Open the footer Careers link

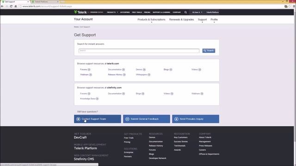[x=202, y=150]
